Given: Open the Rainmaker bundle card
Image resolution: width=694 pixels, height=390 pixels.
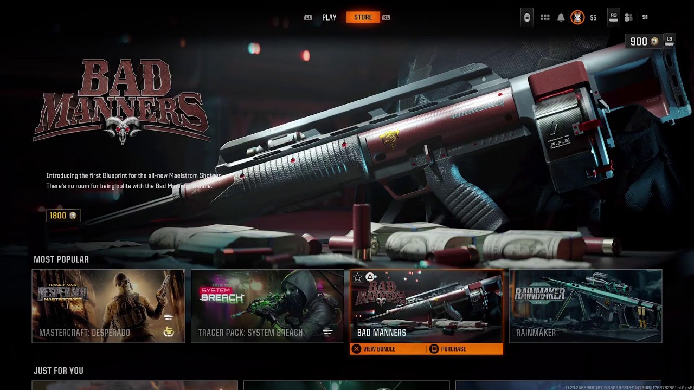Looking at the screenshot, I should 586,306.
